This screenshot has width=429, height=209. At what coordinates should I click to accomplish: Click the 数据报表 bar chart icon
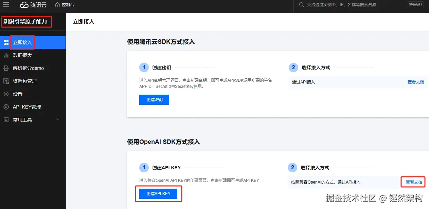[x=6, y=55]
